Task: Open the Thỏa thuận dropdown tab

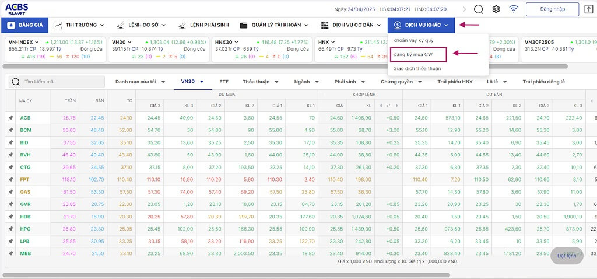Action: [261, 82]
